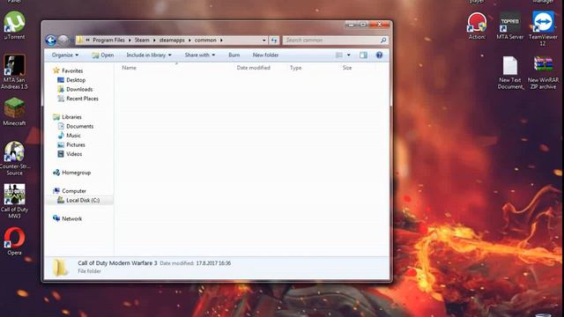The width and height of the screenshot is (564, 317).
Task: Select Call of Duty MW3 desktop icon
Action: click(14, 202)
